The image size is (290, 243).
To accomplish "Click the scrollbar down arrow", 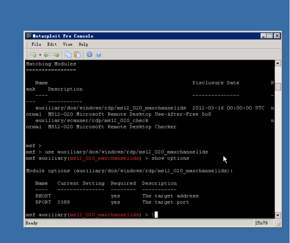I will click(x=278, y=215).
